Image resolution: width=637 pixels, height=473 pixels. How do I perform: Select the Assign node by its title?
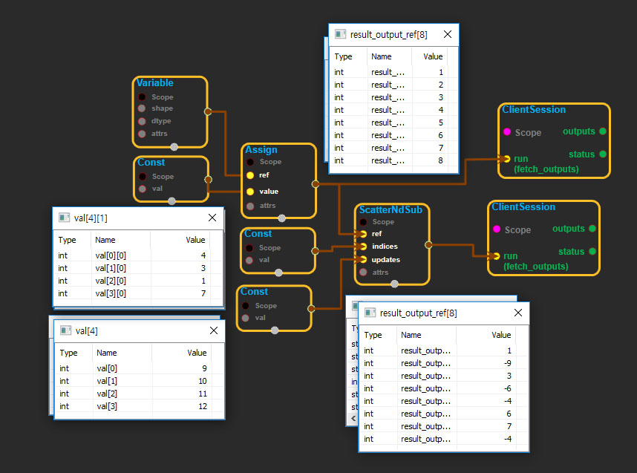point(261,149)
